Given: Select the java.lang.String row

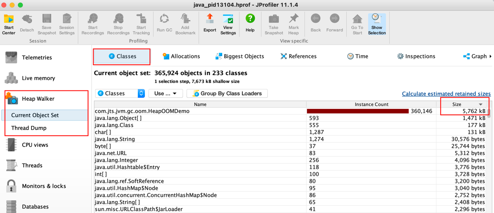Looking at the screenshot, I should click(290, 139).
